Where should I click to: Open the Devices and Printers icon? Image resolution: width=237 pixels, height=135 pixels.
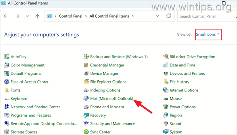click(x=166, y=73)
